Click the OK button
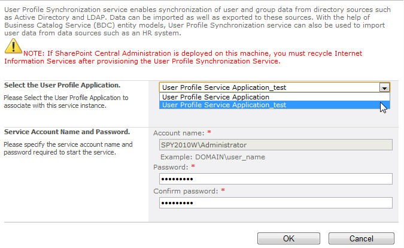 pyautogui.click(x=288, y=238)
